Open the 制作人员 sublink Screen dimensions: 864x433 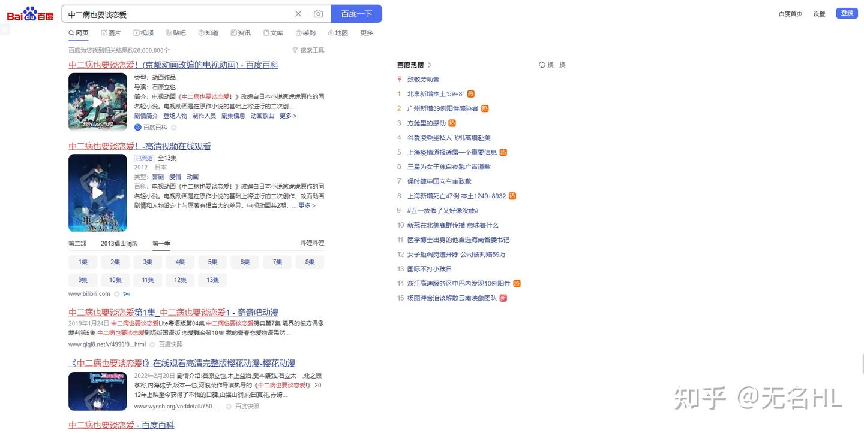pos(204,116)
